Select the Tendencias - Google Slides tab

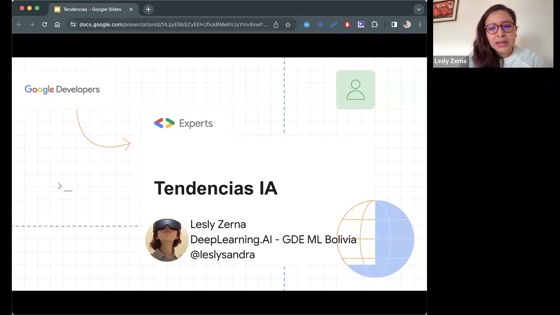[93, 9]
